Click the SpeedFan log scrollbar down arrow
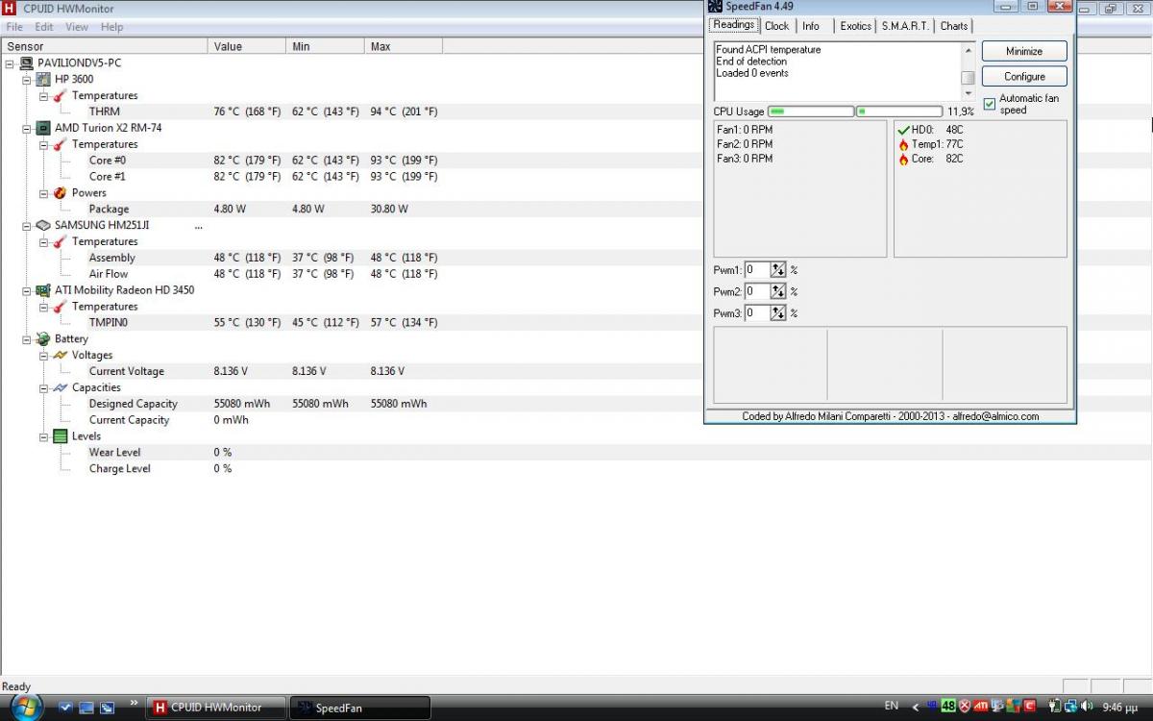Viewport: 1153px width, 721px height. click(968, 93)
